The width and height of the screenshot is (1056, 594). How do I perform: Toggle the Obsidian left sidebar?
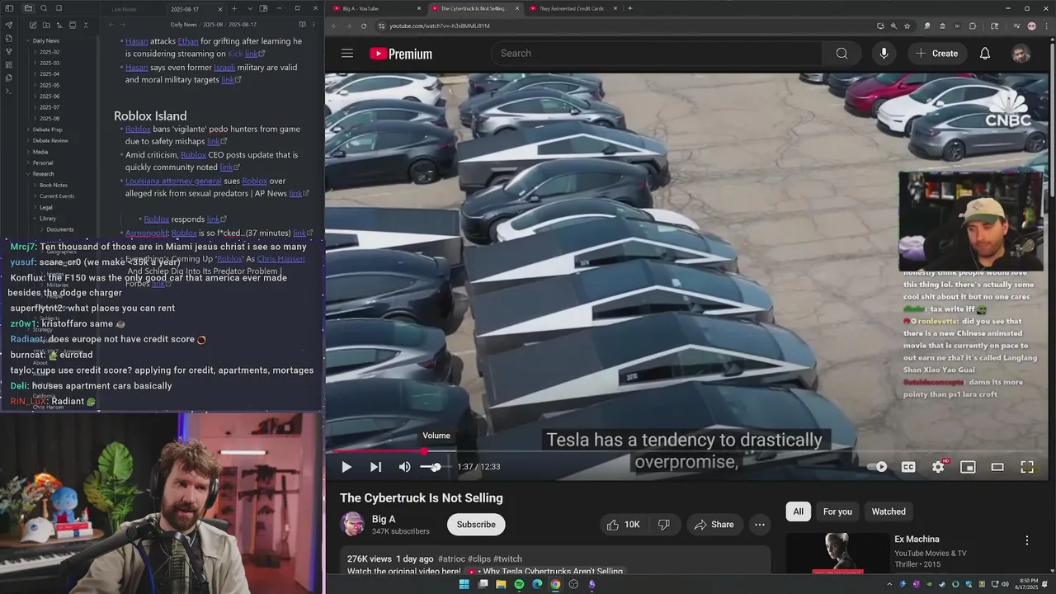click(9, 8)
